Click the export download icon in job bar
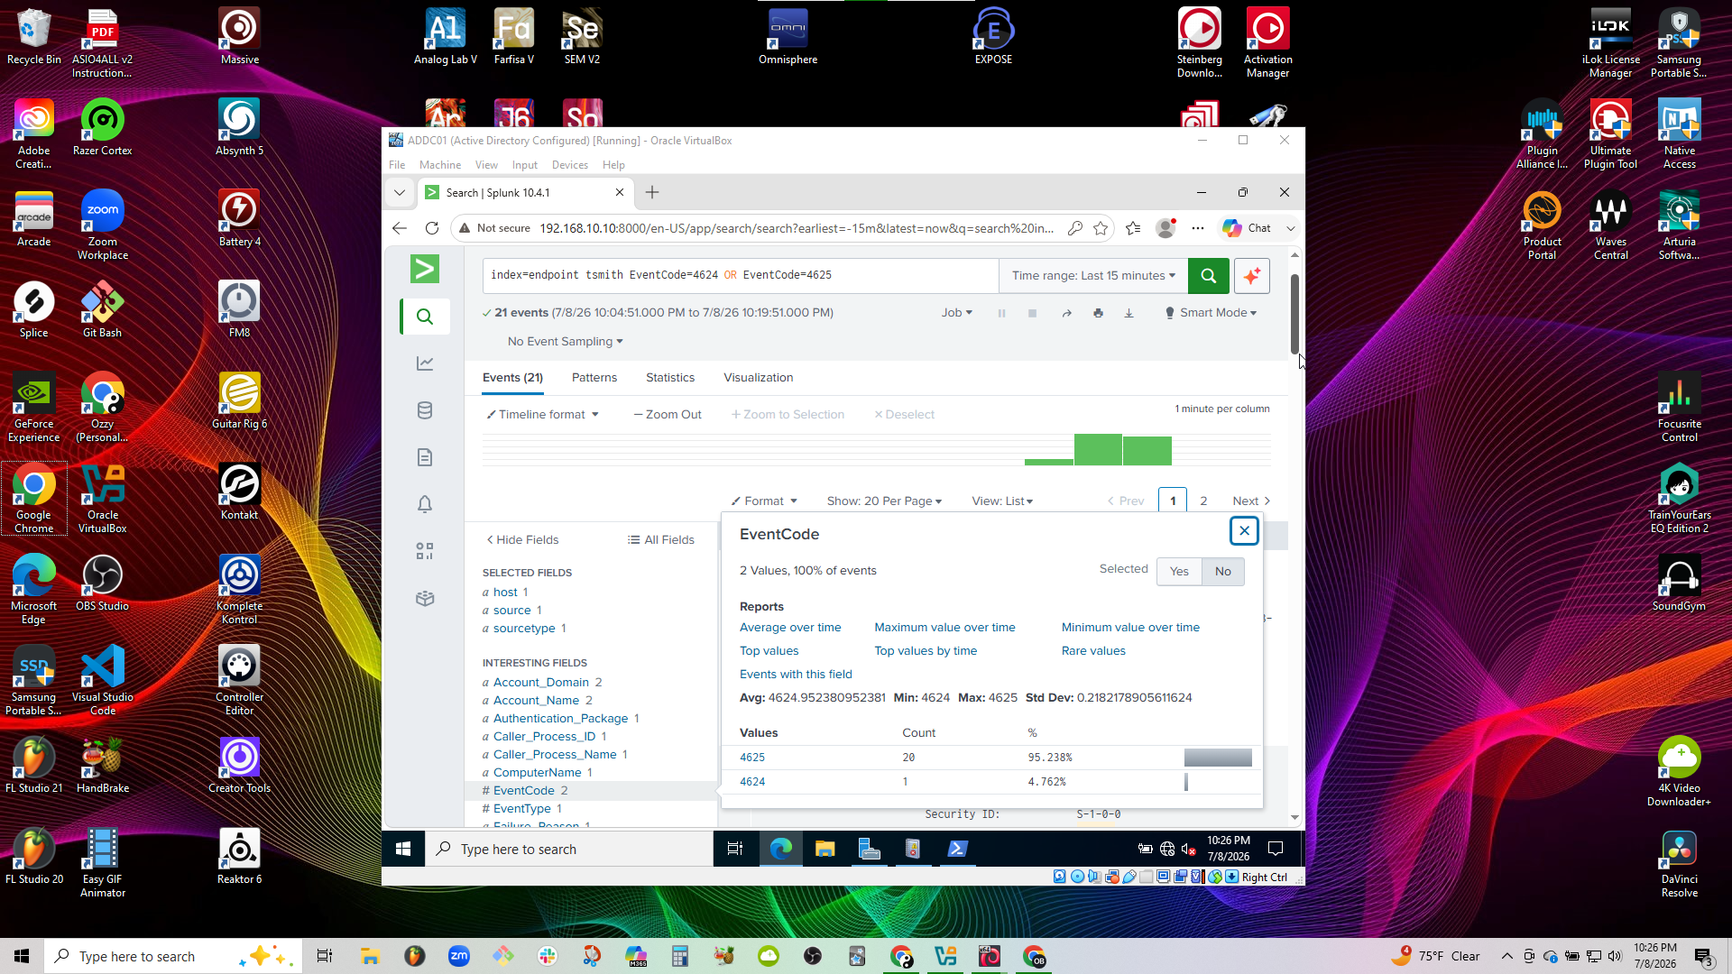Screen dimensions: 1732x974 [1129, 313]
